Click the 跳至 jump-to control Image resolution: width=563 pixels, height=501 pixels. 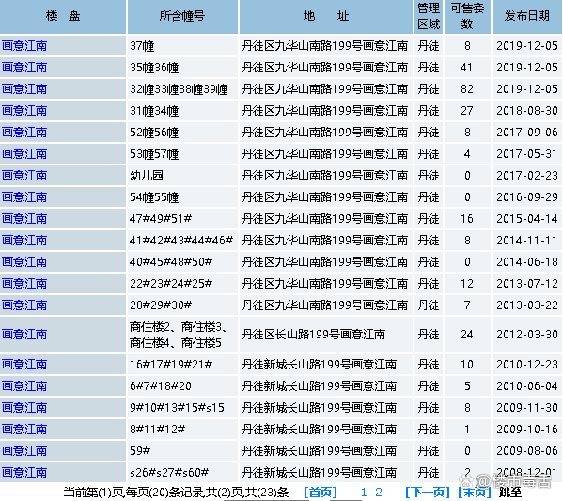pos(510,492)
